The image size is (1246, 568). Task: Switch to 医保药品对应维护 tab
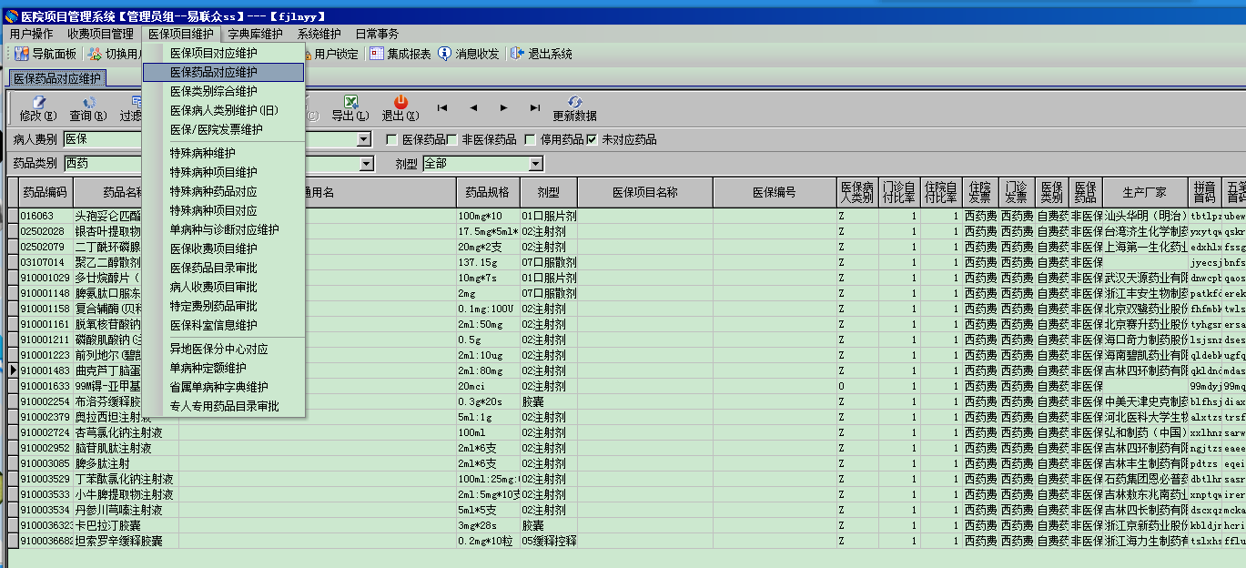coord(57,79)
